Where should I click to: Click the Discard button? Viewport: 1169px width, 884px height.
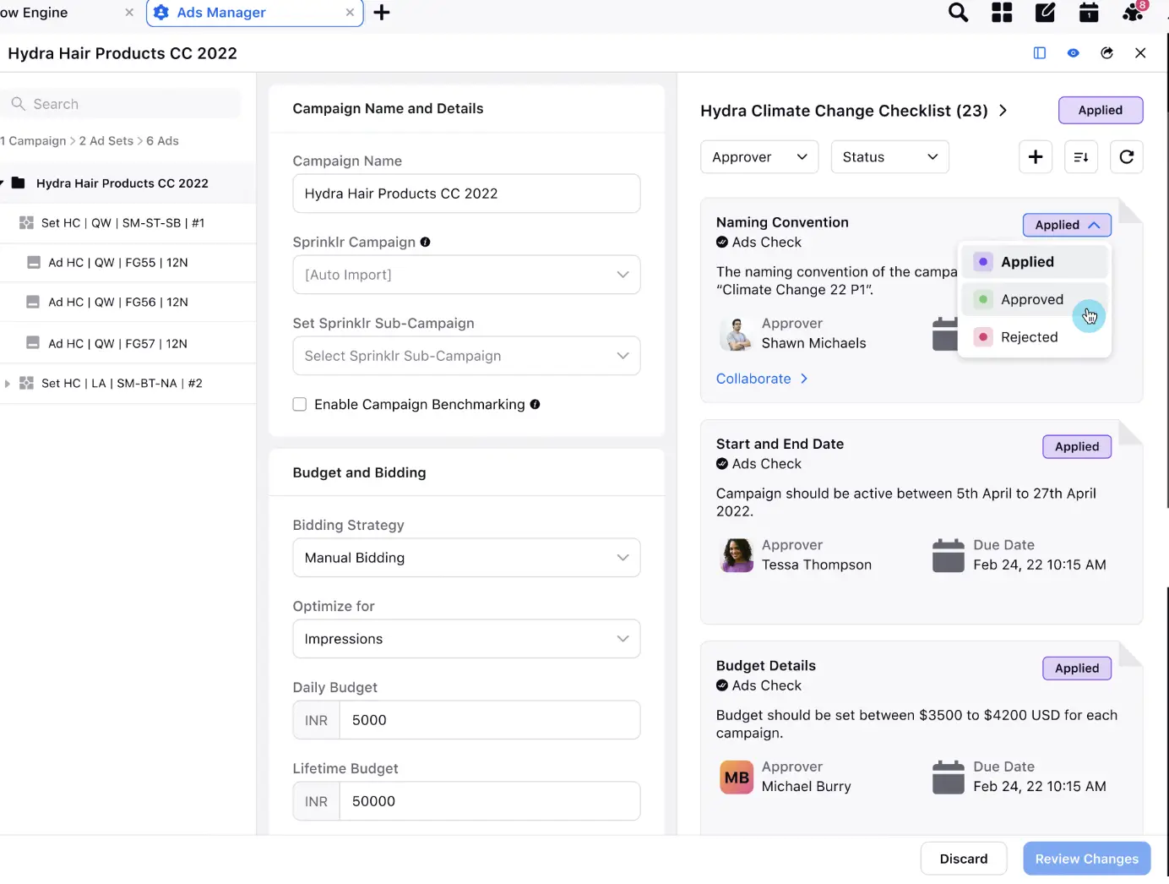point(964,859)
